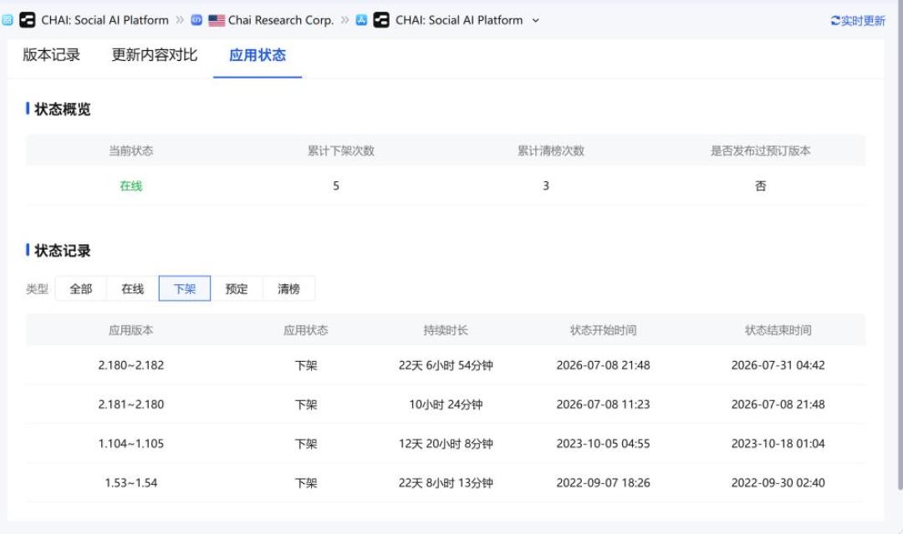Click the cumulative chart-clear count 3
Screen dimensions: 903x534
coord(546,186)
